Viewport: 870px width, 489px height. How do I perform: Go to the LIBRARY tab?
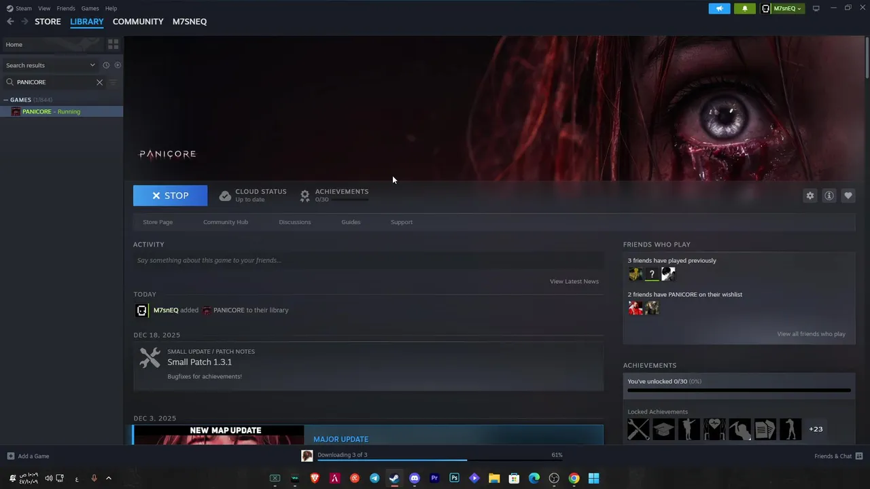point(87,22)
